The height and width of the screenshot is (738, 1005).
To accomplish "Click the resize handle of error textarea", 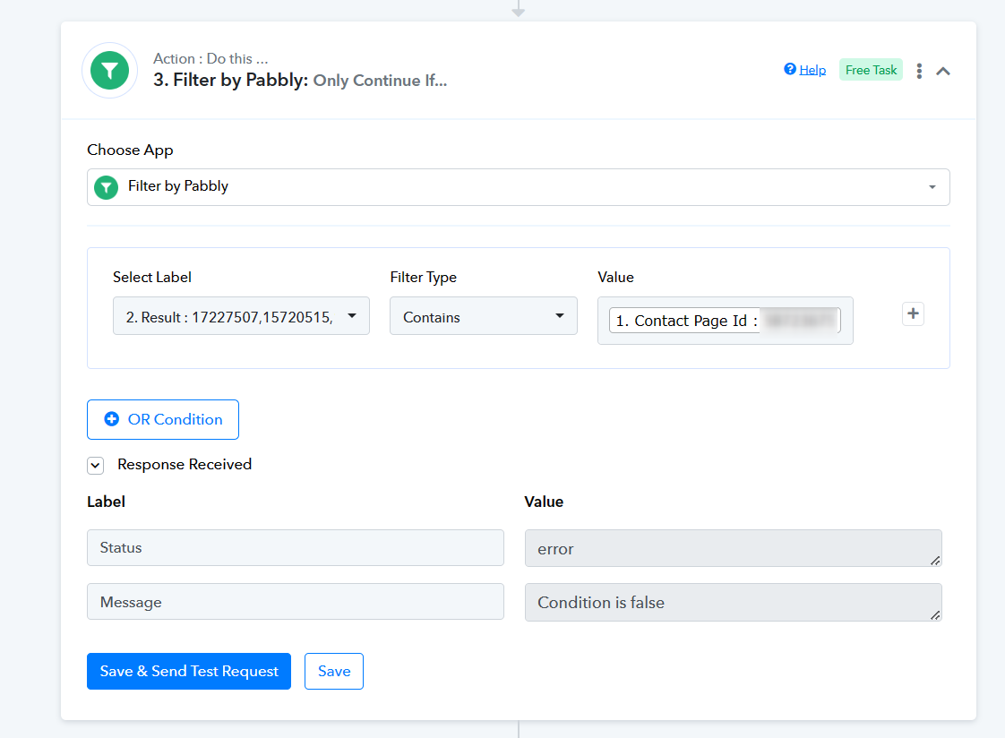I will tap(935, 561).
